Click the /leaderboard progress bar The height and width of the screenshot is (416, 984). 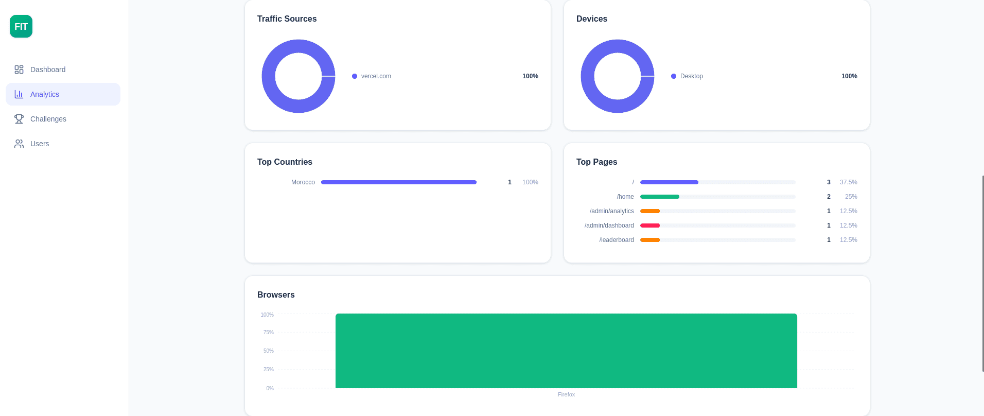[x=718, y=240]
